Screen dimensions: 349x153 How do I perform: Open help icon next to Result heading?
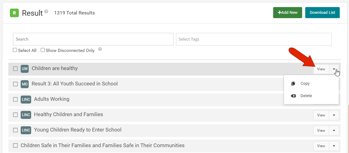(x=46, y=11)
